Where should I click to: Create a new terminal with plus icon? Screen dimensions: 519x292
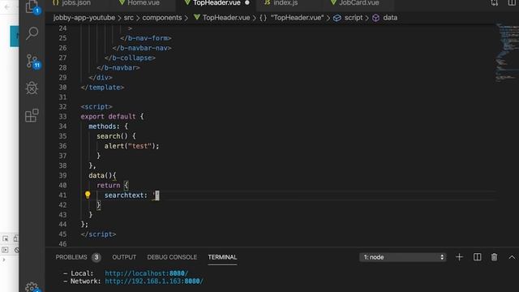459,257
